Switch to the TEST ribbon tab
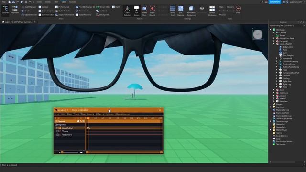 56,2
